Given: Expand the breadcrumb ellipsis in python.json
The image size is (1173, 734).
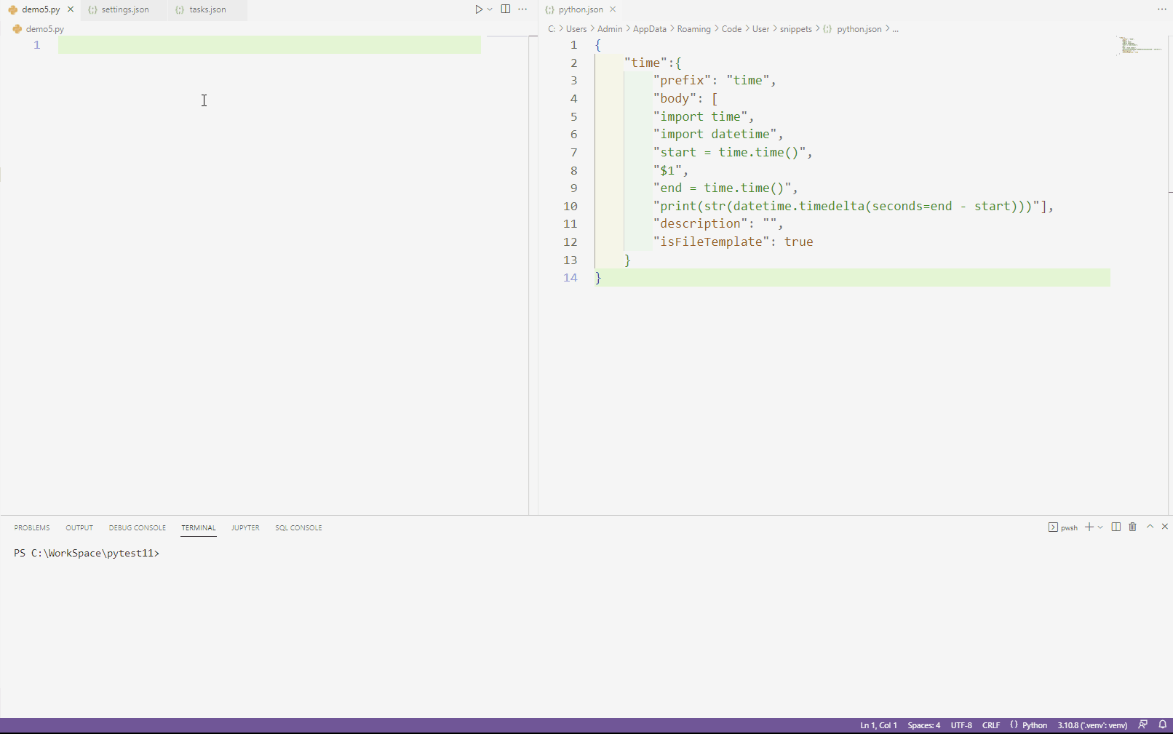Looking at the screenshot, I should tap(895, 28).
